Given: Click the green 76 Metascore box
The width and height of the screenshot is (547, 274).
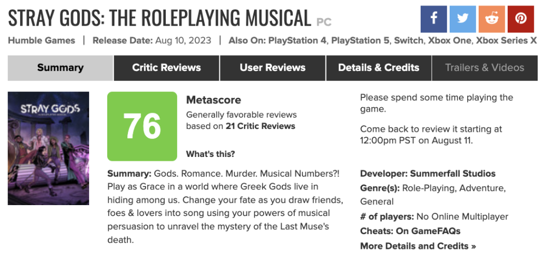Looking at the screenshot, I should coord(142,126).
